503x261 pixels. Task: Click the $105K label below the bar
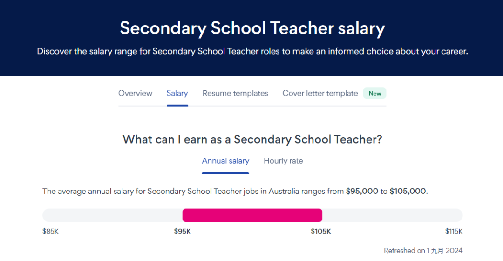pos(321,231)
